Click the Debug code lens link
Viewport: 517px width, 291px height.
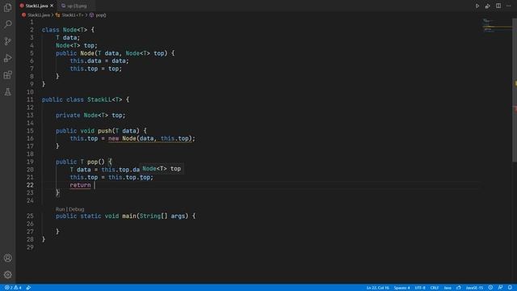77,209
